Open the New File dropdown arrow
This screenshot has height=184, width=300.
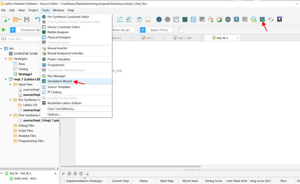click(x=9, y=20)
